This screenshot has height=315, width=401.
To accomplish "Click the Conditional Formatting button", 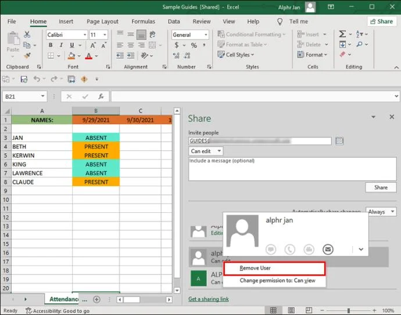I will pos(251,34).
